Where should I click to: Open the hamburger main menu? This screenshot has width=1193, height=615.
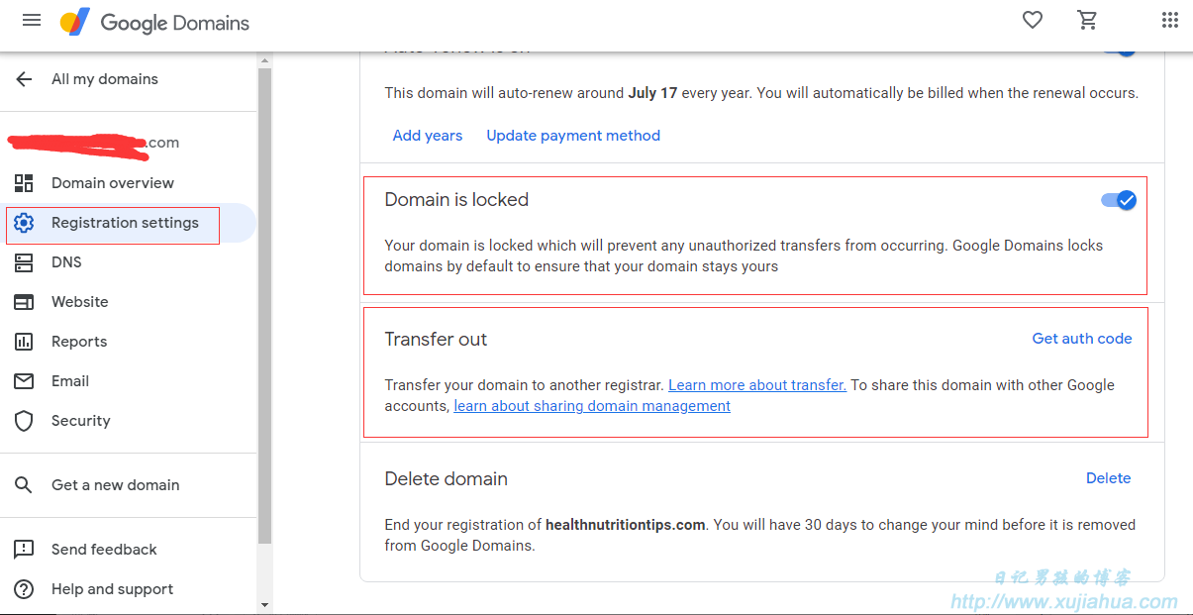32,21
